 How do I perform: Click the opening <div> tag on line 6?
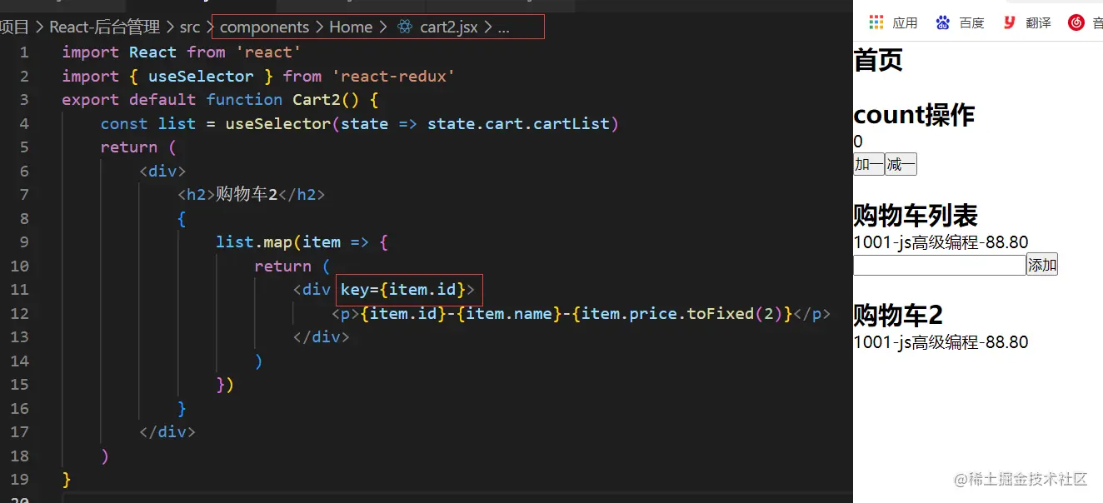pyautogui.click(x=162, y=171)
